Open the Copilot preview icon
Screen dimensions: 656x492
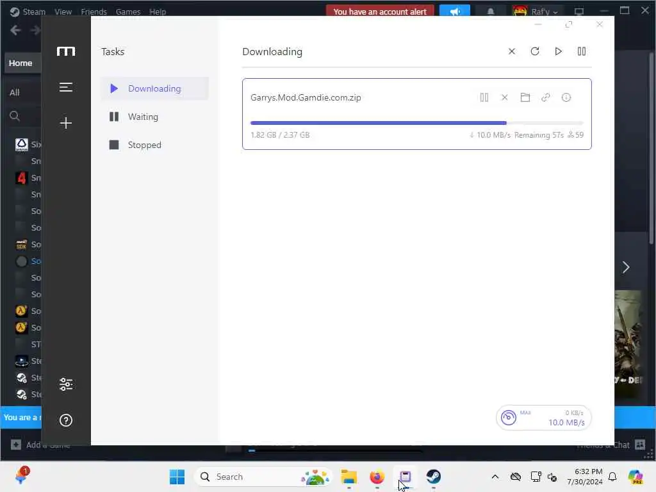pos(635,477)
